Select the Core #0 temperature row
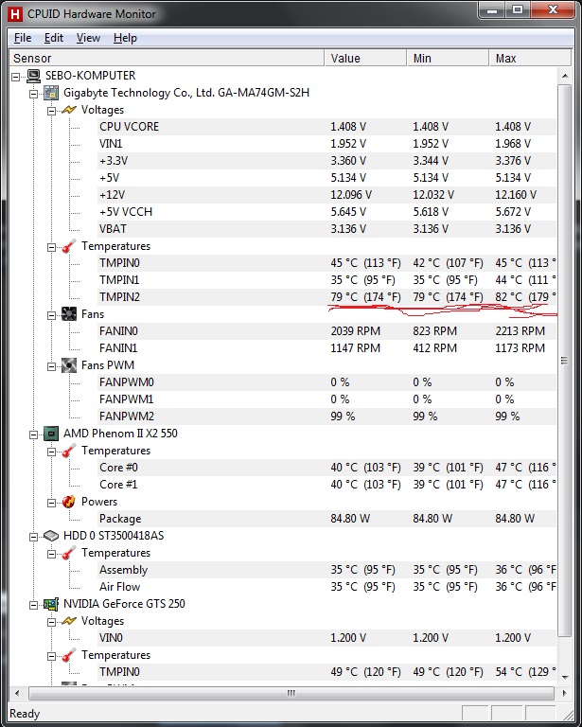Image resolution: width=582 pixels, height=727 pixels. (x=326, y=468)
